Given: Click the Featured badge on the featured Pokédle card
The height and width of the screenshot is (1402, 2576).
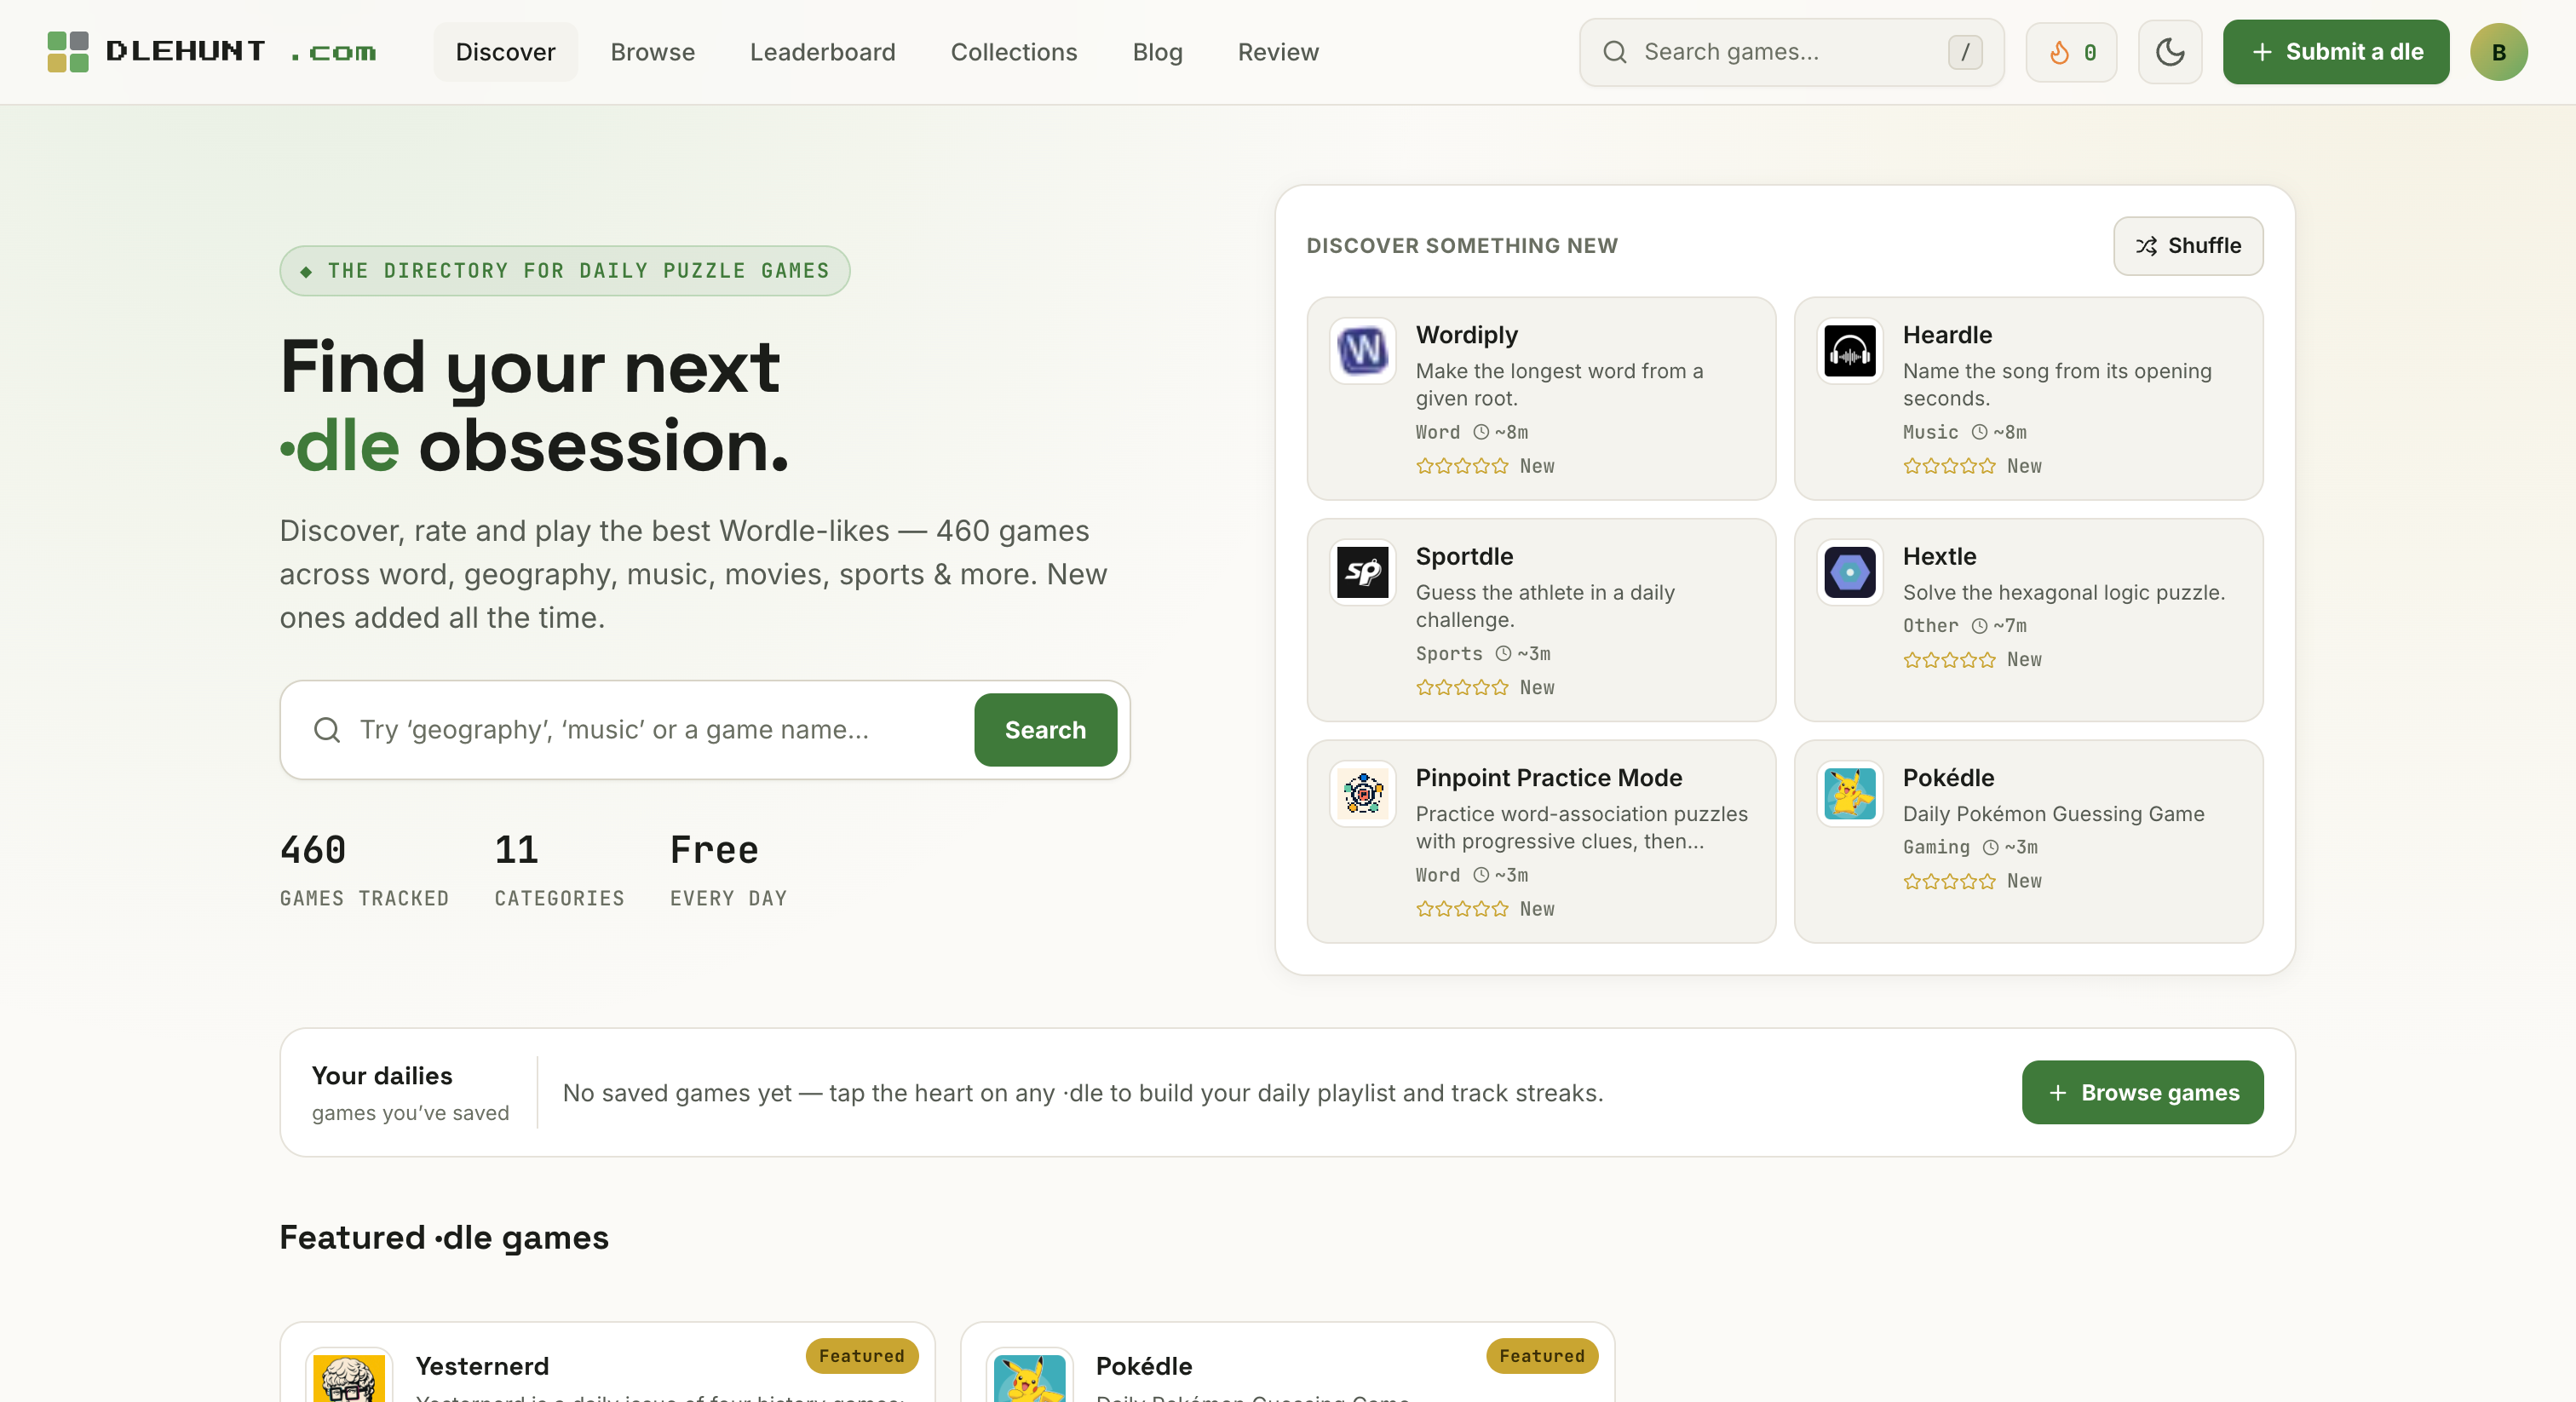Looking at the screenshot, I should coord(1541,1356).
